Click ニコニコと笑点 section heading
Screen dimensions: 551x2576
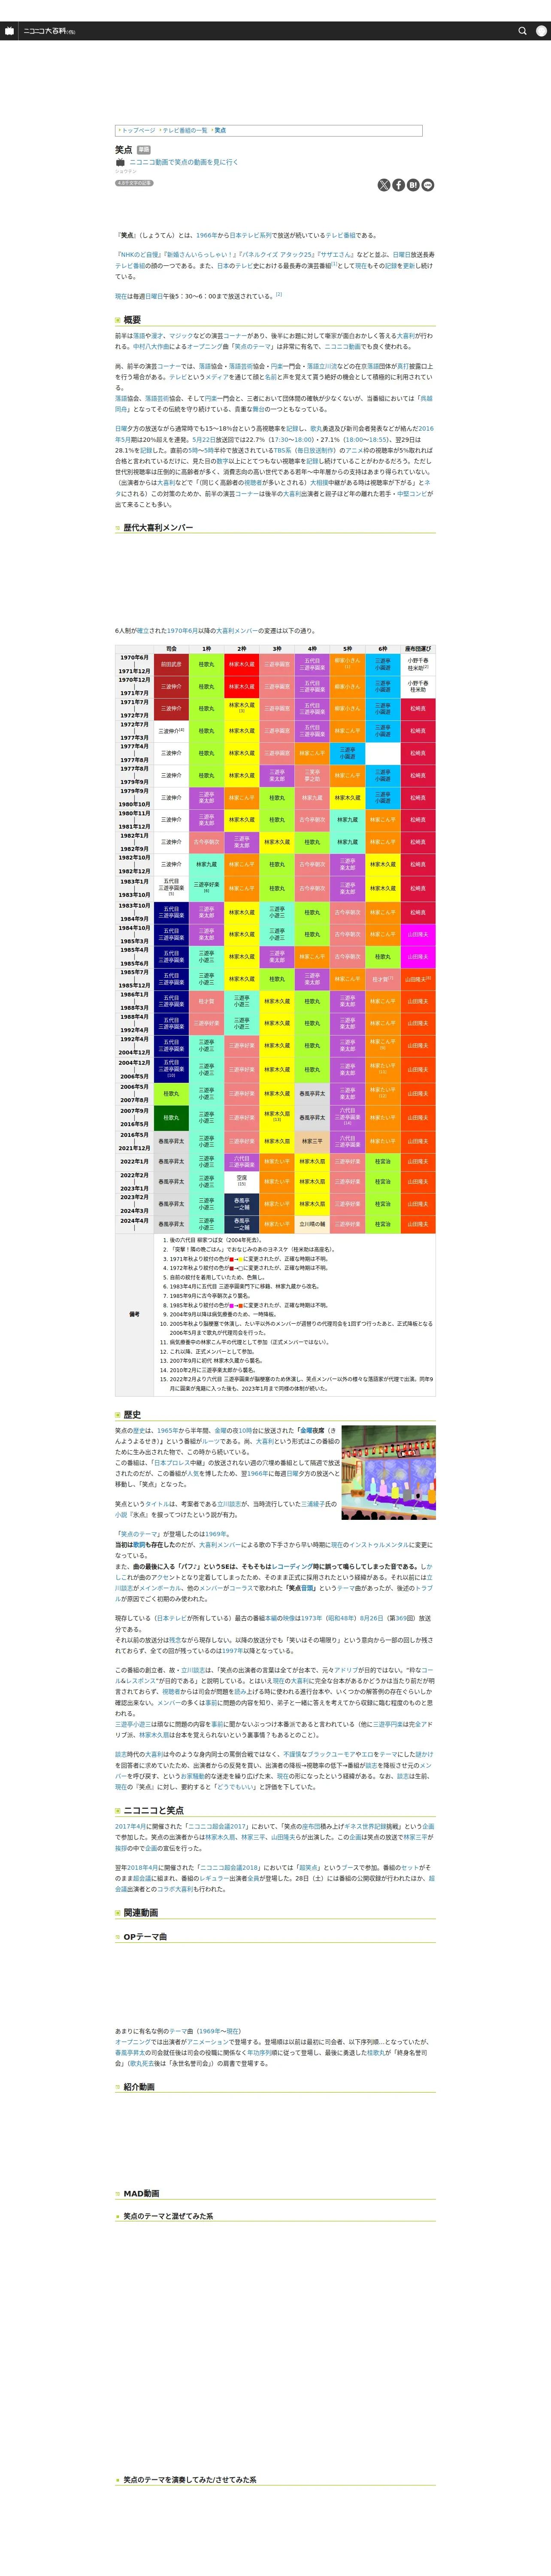[154, 1810]
